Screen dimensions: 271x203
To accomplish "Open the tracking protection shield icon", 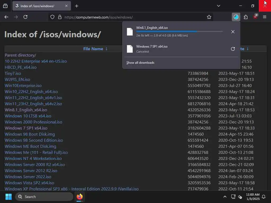I will [x=52, y=17].
